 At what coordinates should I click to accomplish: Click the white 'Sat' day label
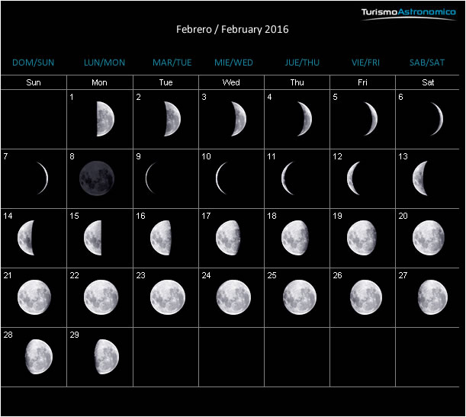pyautogui.click(x=428, y=82)
